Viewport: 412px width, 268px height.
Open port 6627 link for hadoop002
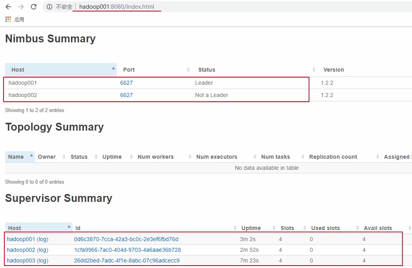(x=126, y=95)
